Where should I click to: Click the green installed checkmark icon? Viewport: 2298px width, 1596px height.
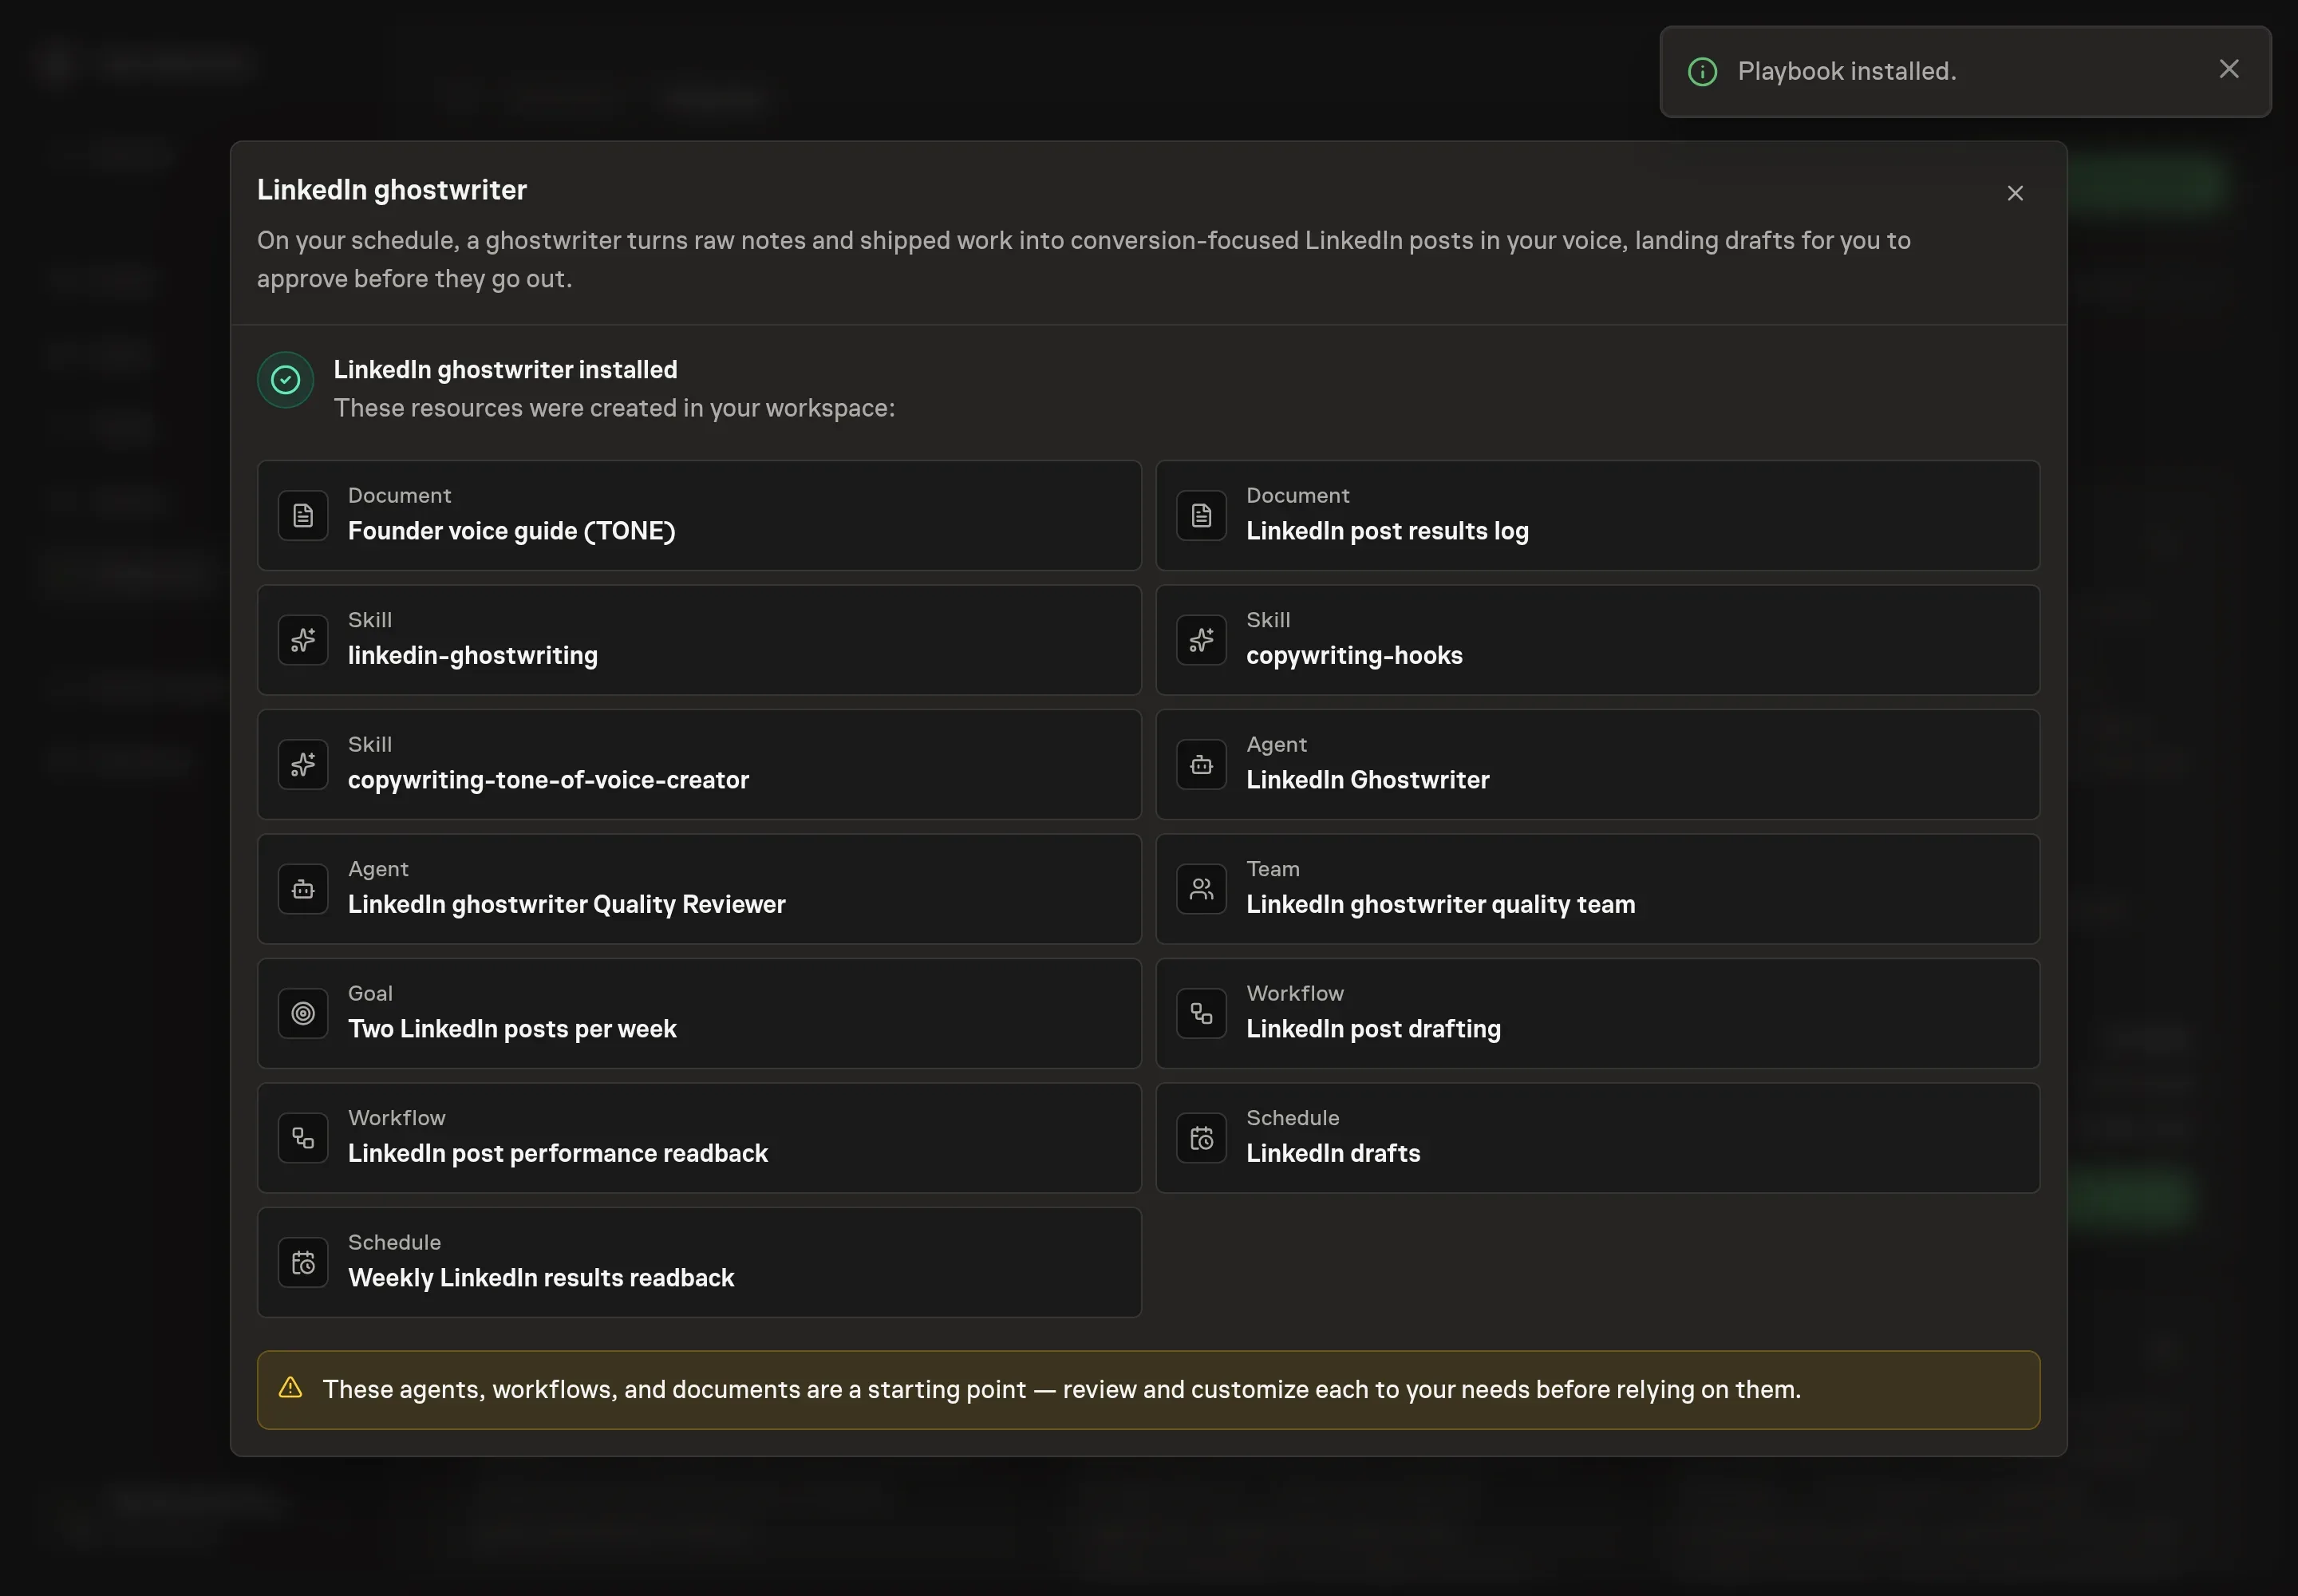click(286, 380)
